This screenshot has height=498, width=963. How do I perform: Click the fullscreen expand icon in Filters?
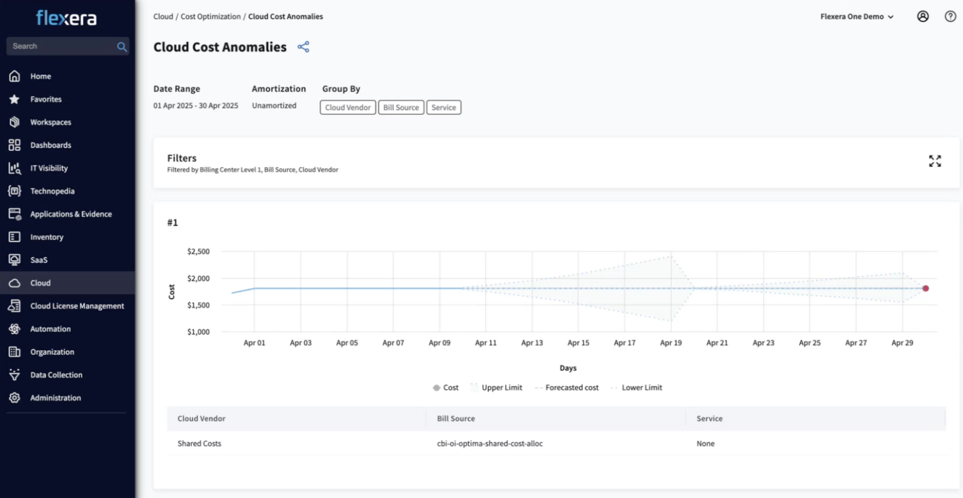935,161
